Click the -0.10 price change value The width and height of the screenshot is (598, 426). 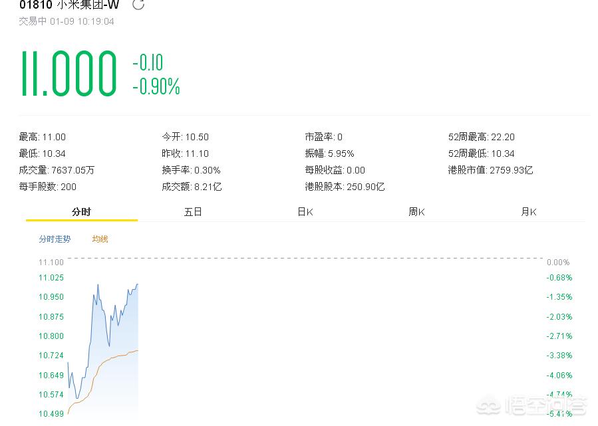click(x=148, y=62)
